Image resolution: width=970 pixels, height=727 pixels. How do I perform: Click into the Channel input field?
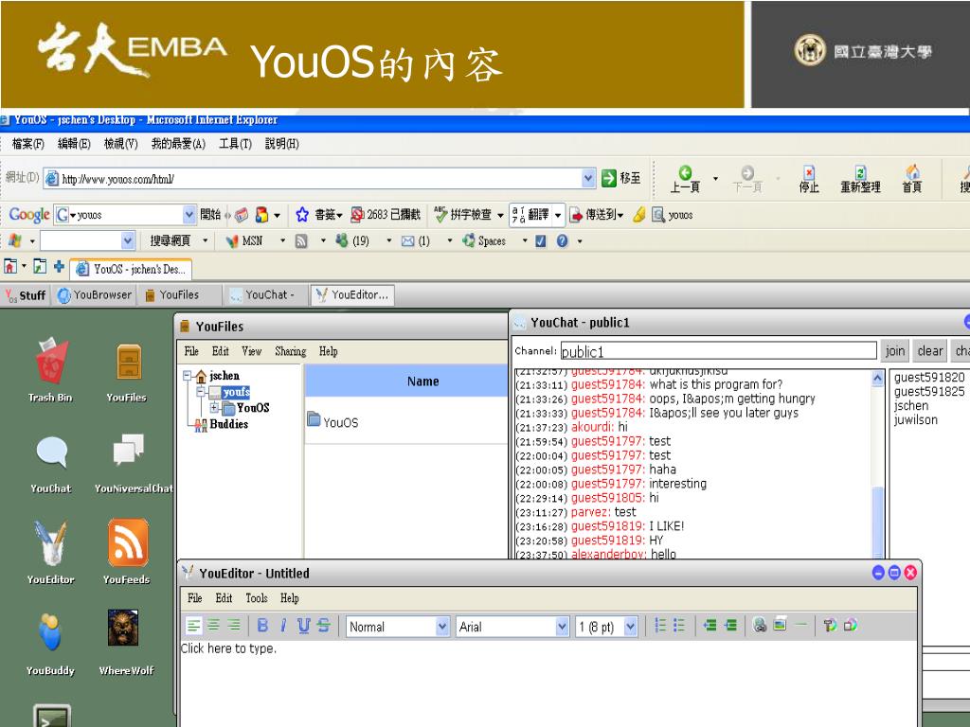[x=719, y=351]
